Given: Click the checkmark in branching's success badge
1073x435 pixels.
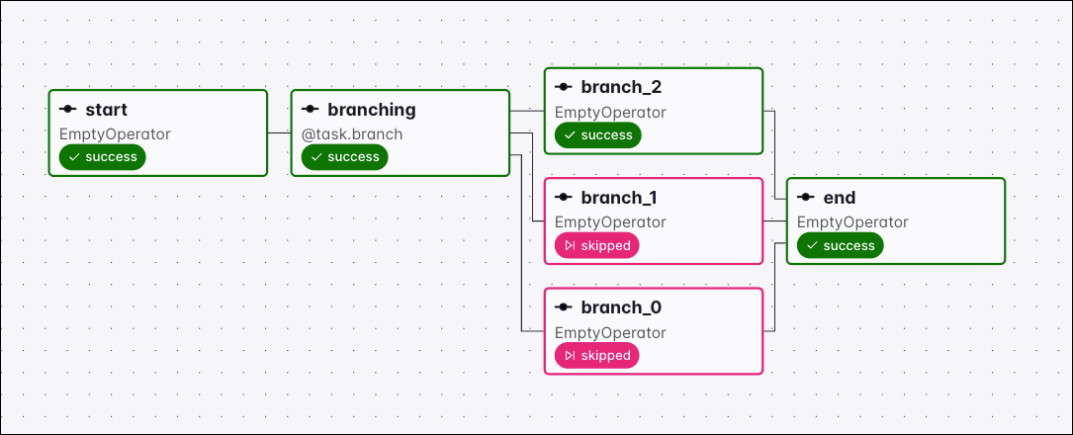Looking at the screenshot, I should (x=316, y=157).
